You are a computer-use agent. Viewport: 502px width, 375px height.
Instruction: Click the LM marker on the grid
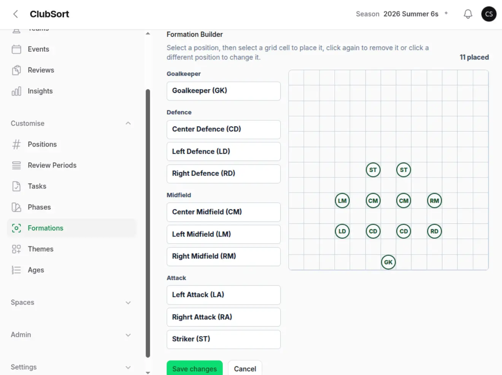tap(342, 201)
